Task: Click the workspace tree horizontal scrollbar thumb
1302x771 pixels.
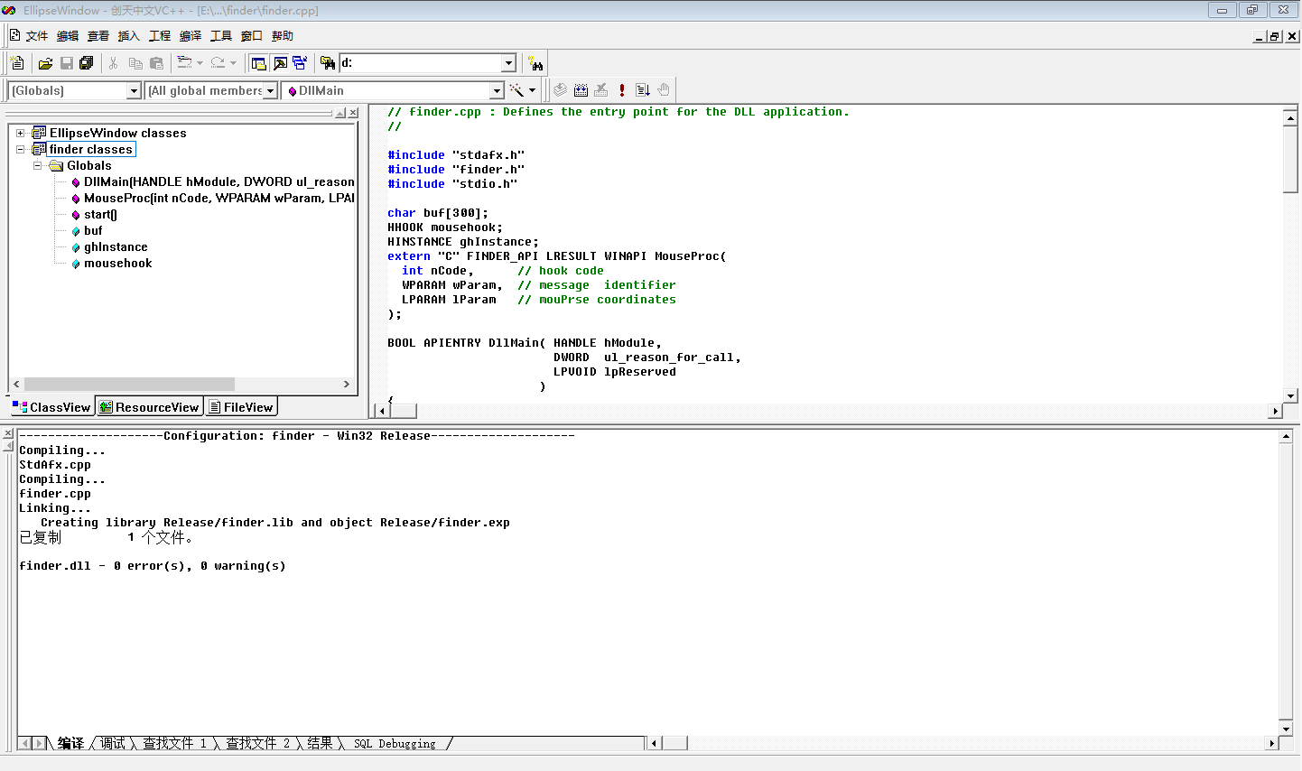Action: click(x=129, y=385)
